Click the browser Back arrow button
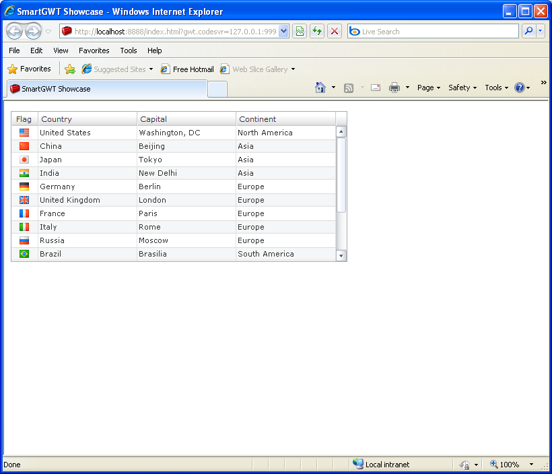The width and height of the screenshot is (552, 474). [x=14, y=32]
